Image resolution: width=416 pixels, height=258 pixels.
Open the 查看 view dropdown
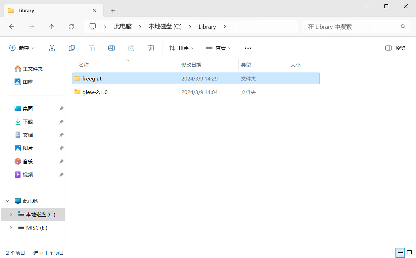218,48
